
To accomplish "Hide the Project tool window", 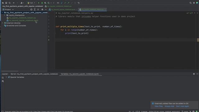I will [46, 10].
